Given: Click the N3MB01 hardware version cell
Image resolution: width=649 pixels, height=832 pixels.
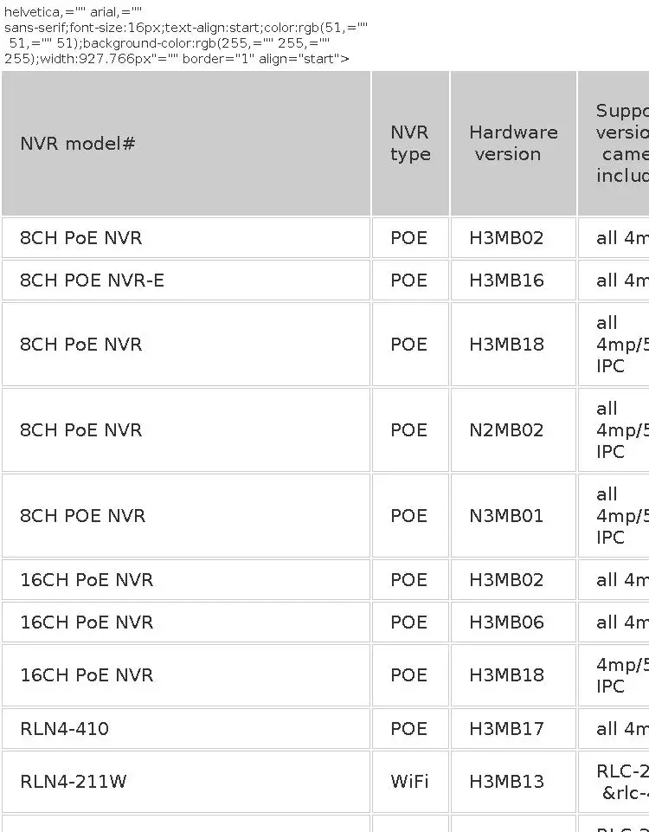Looking at the screenshot, I should pos(513,516).
